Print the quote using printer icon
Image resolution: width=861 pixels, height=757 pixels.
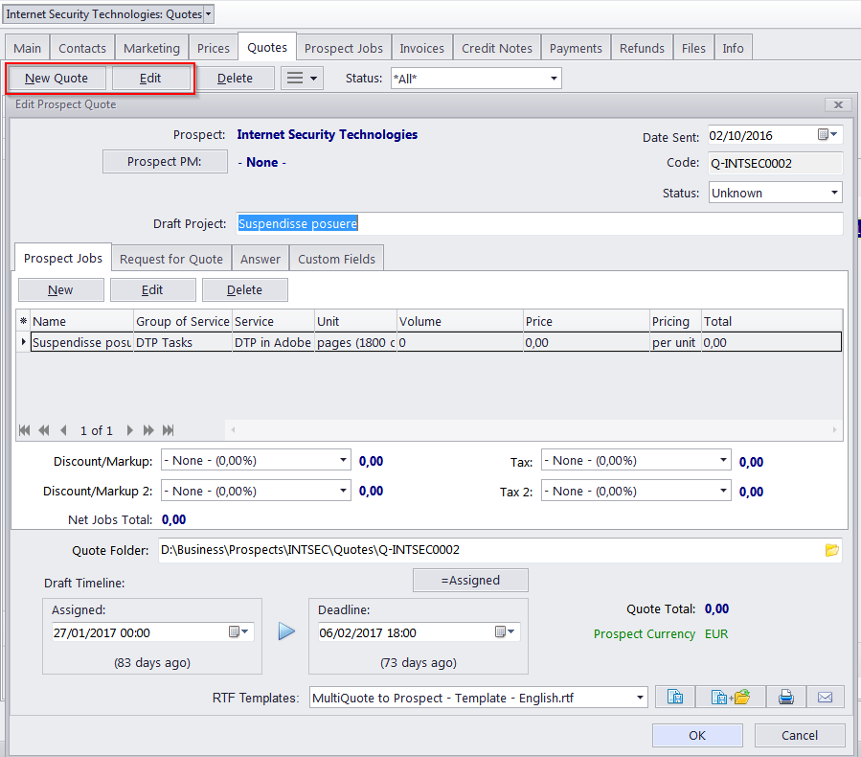(786, 698)
